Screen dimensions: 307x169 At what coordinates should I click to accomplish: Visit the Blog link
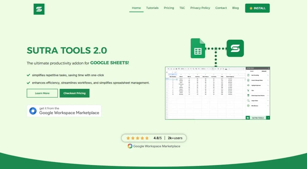[235, 8]
